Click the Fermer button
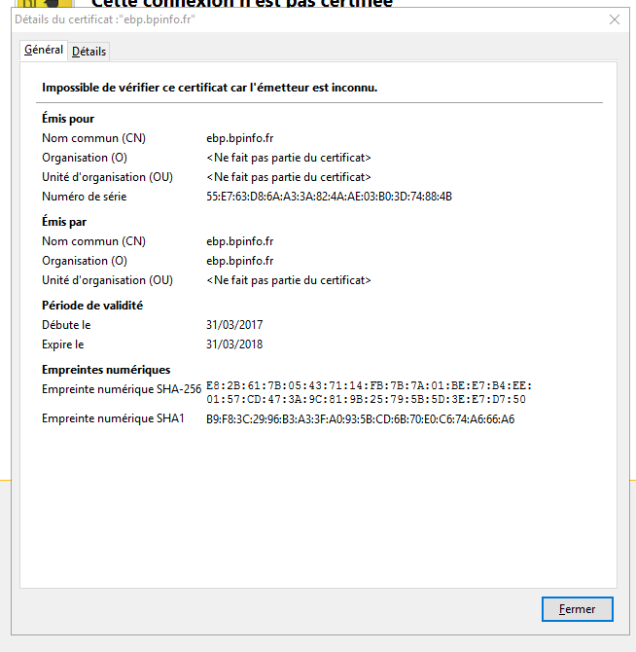The width and height of the screenshot is (636, 652). tap(577, 609)
